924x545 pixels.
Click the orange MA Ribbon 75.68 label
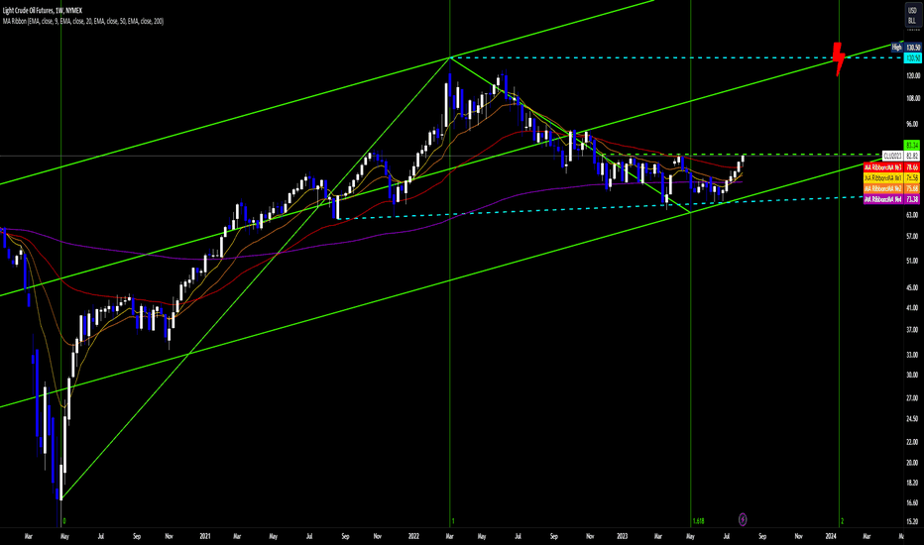(892, 188)
